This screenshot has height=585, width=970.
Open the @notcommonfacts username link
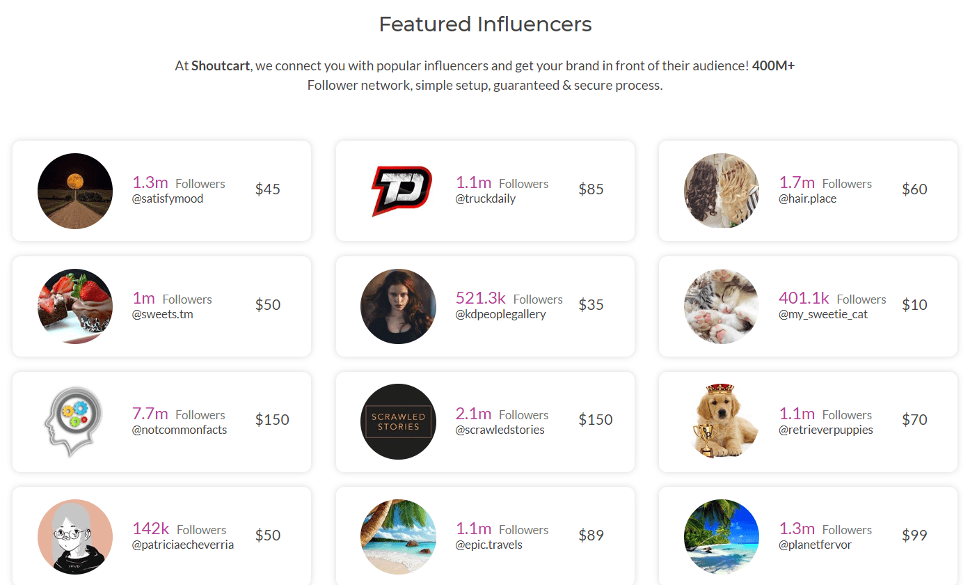(x=180, y=430)
